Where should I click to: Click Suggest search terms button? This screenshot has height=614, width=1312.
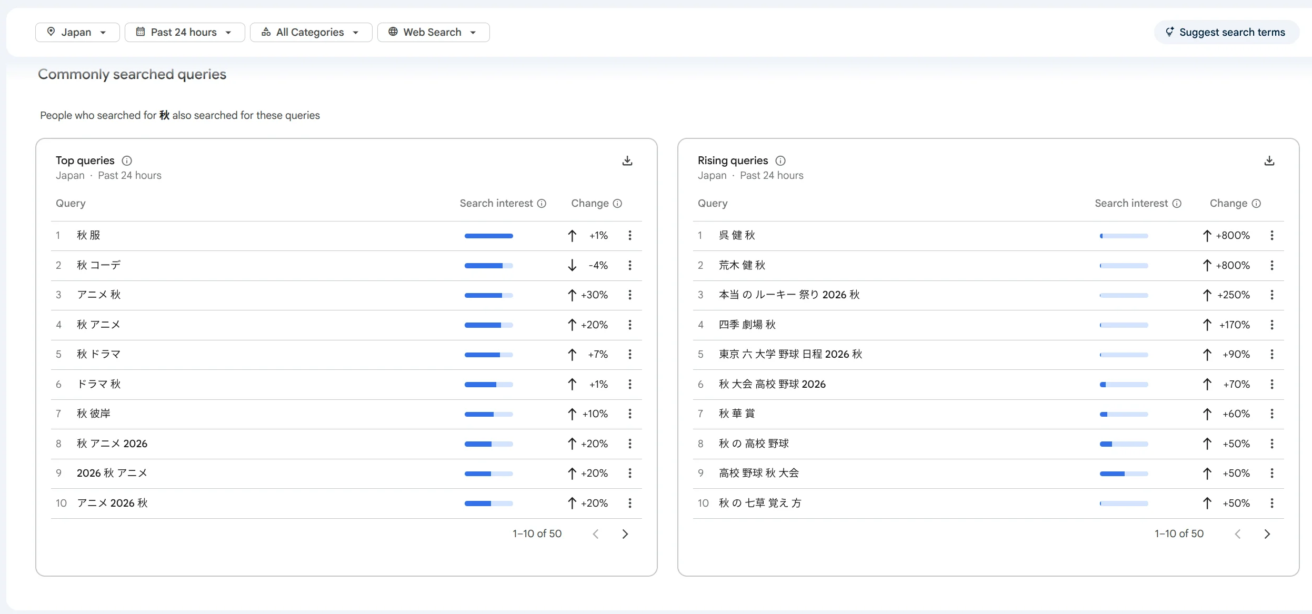click(1226, 32)
